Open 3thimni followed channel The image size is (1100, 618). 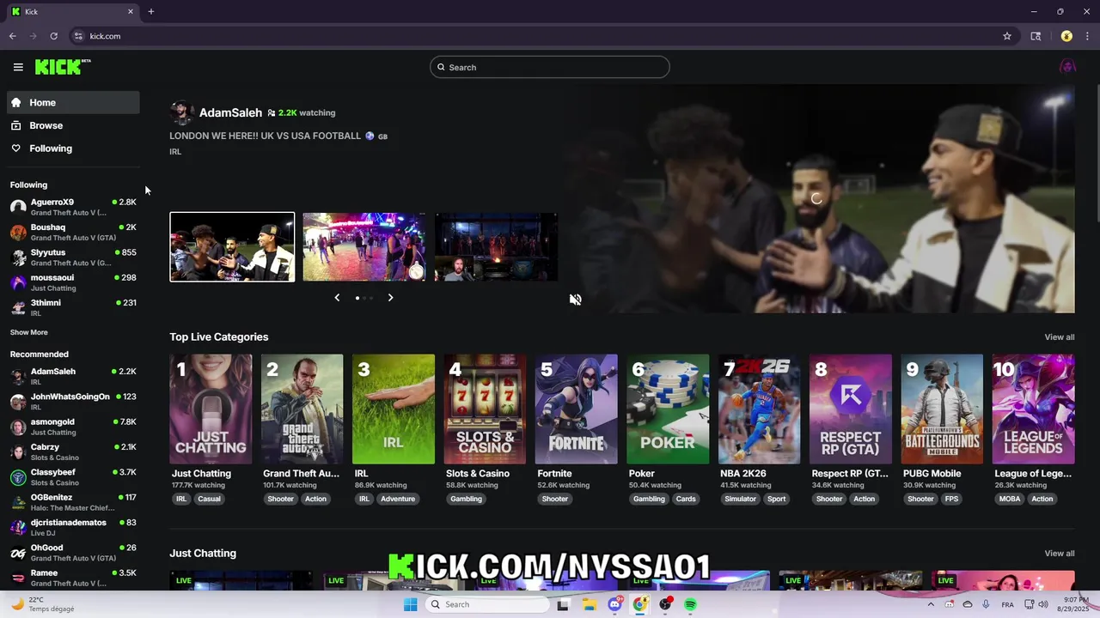click(73, 307)
